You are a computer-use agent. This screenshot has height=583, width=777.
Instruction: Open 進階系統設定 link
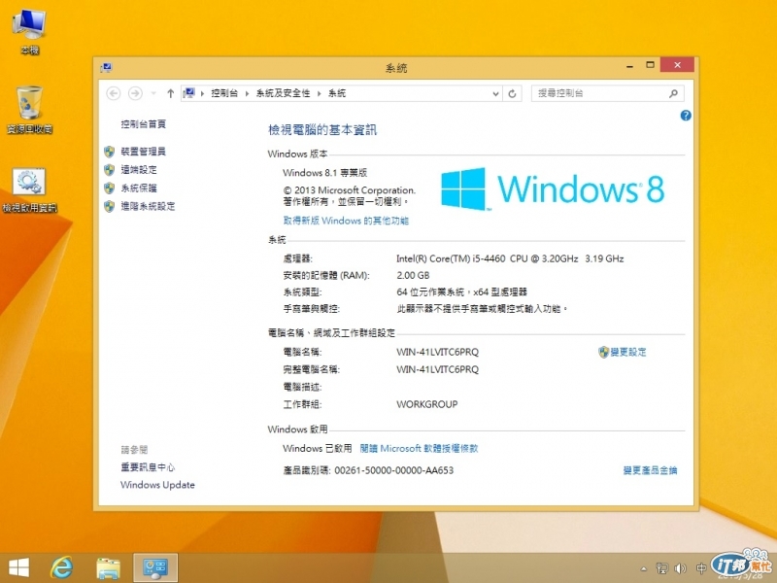[x=148, y=206]
